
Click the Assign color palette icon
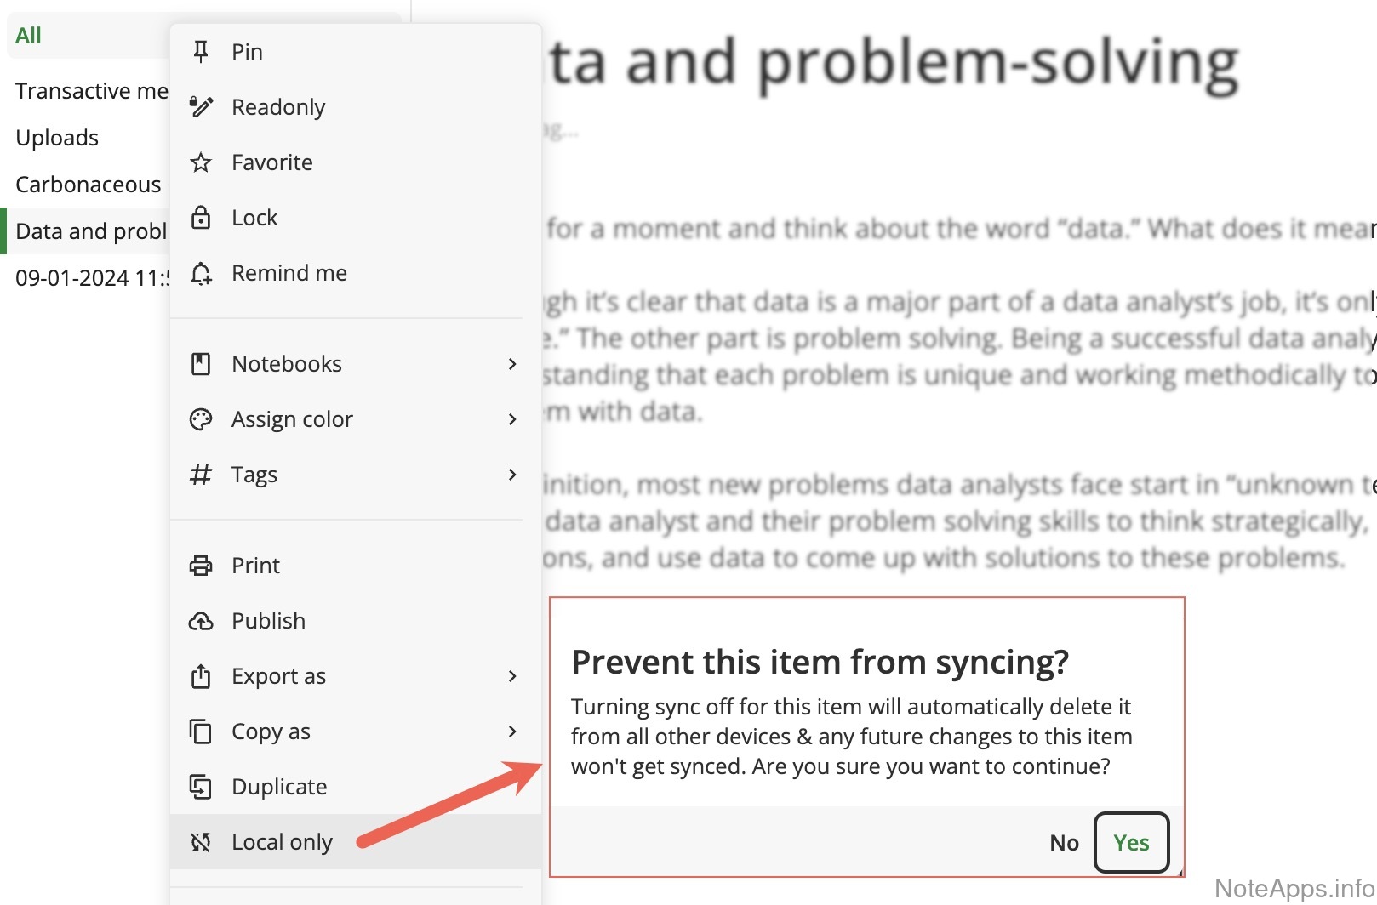[201, 419]
